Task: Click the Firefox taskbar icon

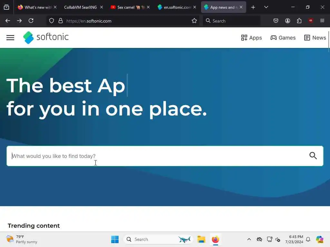Action: 216,239
